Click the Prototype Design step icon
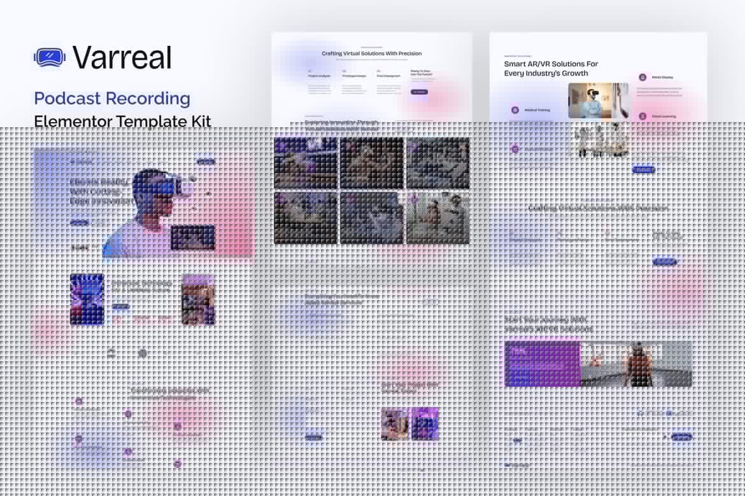745x496 pixels. point(344,71)
